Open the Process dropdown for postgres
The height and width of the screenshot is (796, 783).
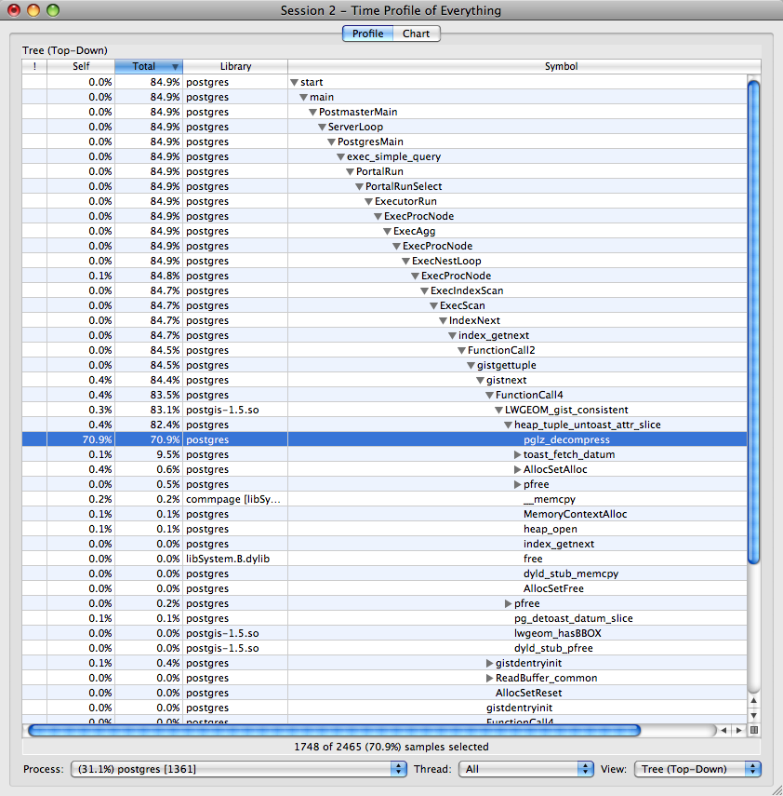click(239, 769)
